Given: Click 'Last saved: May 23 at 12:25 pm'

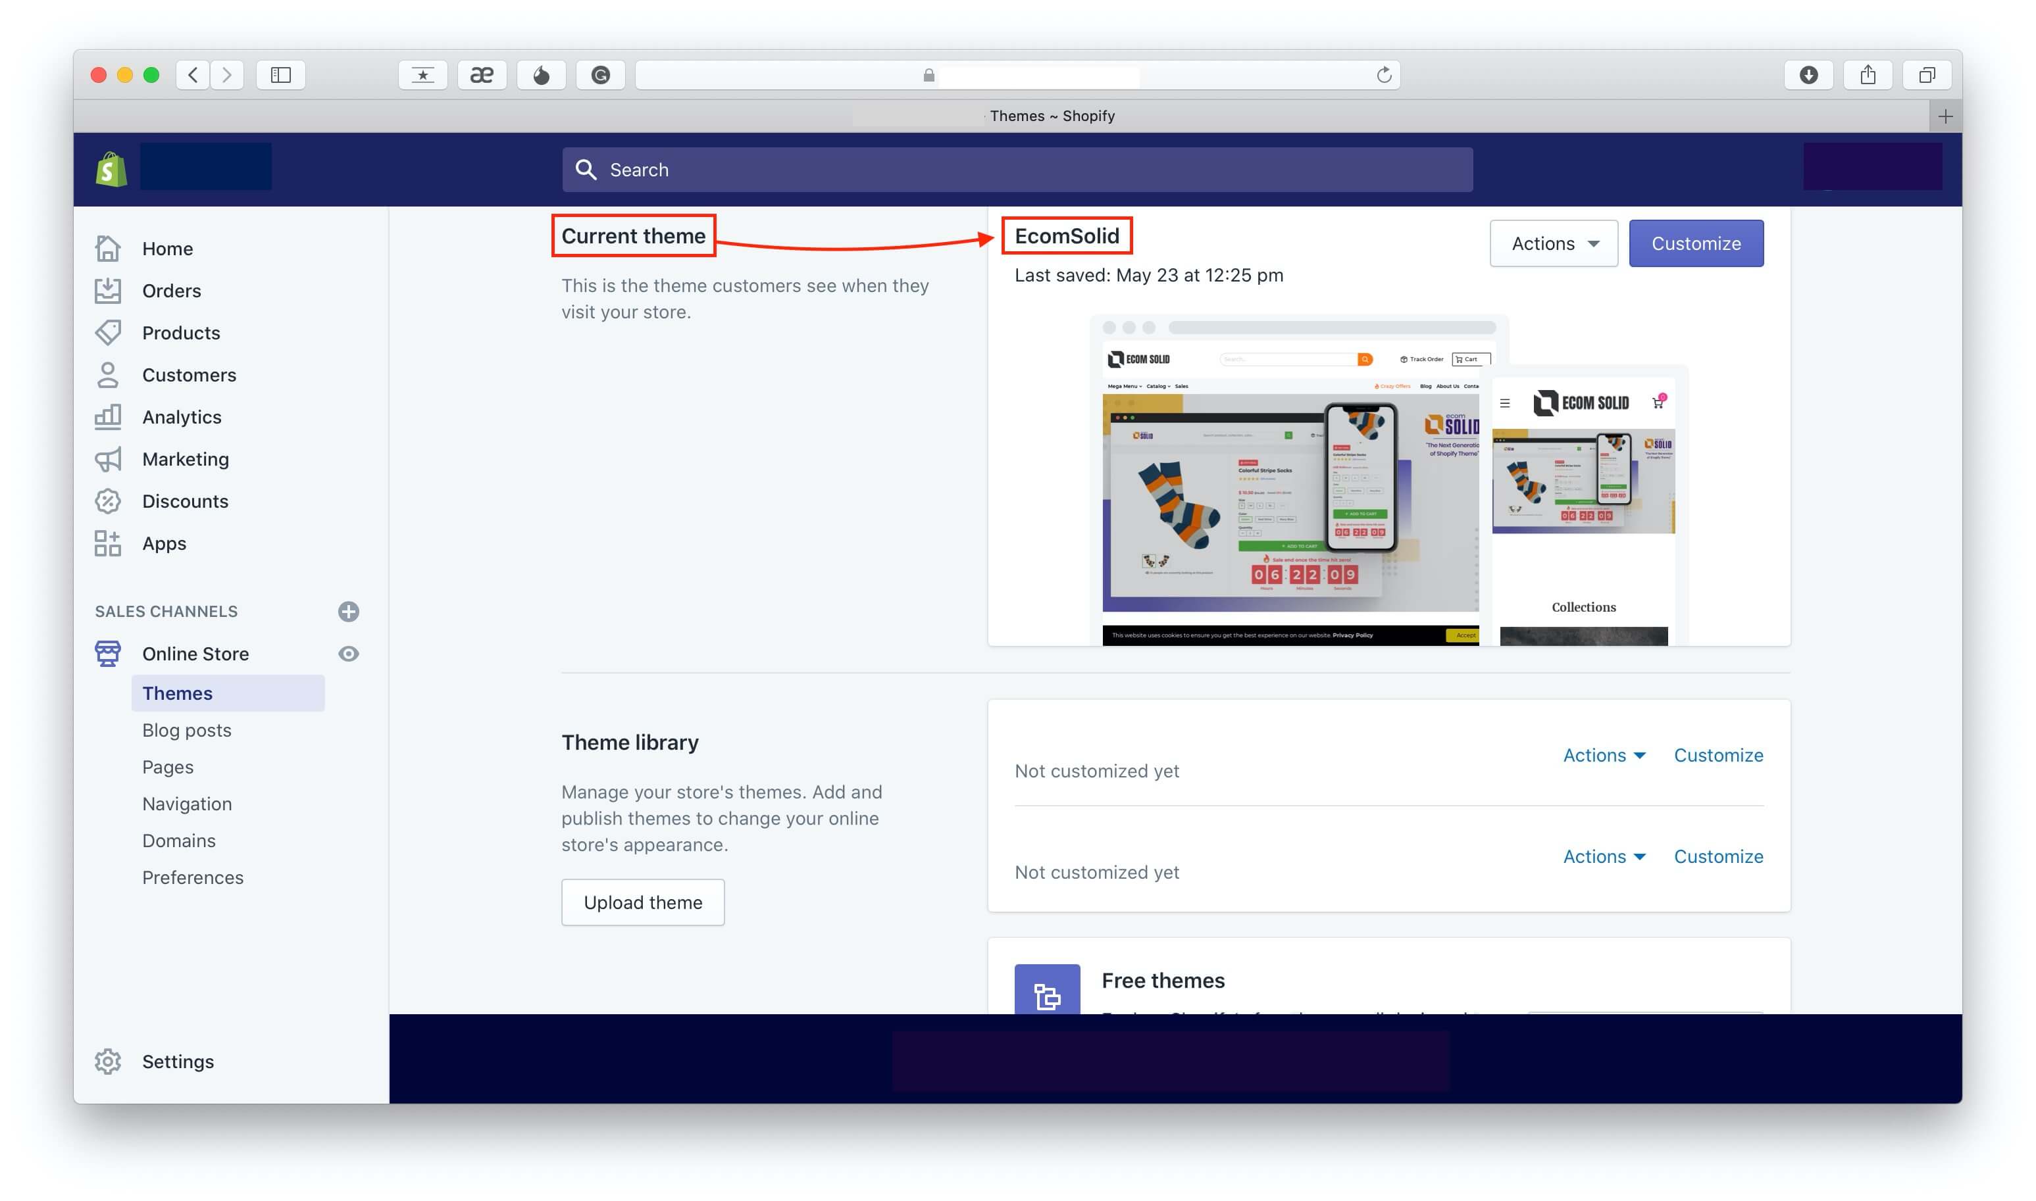Looking at the screenshot, I should coord(1149,275).
